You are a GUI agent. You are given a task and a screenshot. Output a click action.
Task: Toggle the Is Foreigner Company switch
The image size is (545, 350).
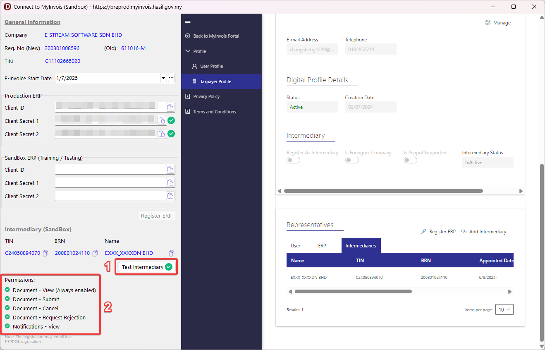click(x=352, y=160)
